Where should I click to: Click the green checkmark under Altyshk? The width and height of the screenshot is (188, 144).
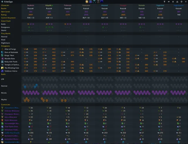(49, 142)
